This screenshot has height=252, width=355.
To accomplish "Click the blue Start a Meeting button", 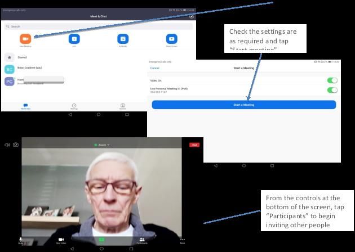I will click(x=244, y=105).
